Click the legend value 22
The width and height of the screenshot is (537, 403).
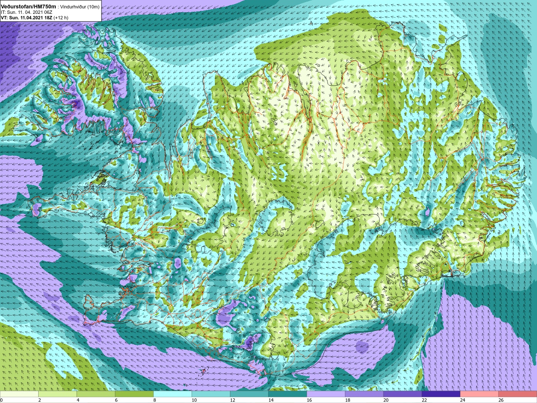coord(424,400)
